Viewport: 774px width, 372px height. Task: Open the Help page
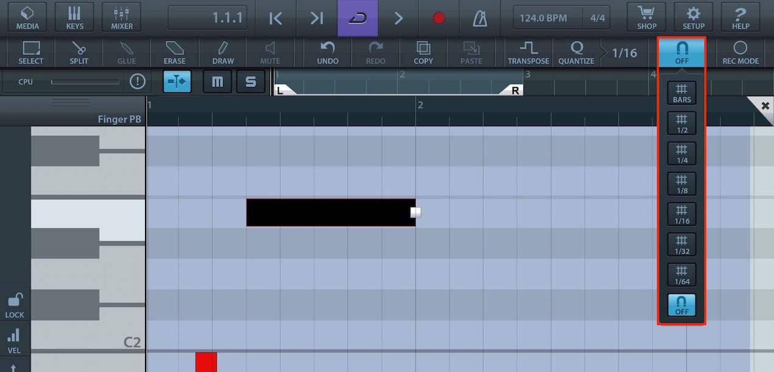[740, 18]
